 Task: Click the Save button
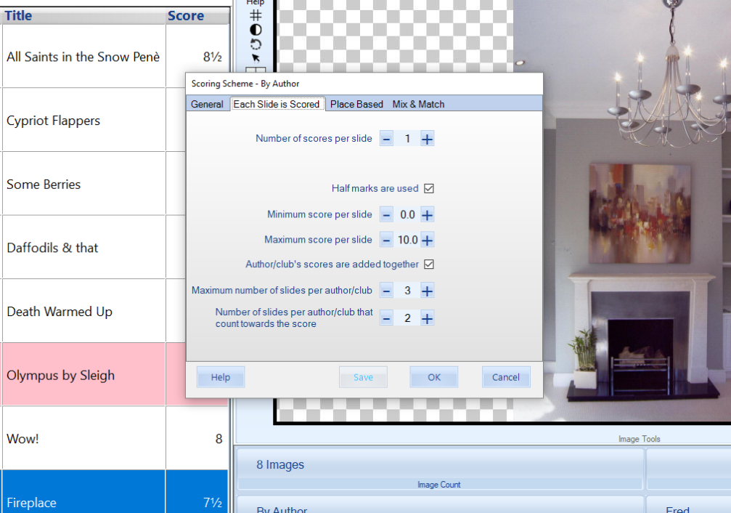(363, 377)
